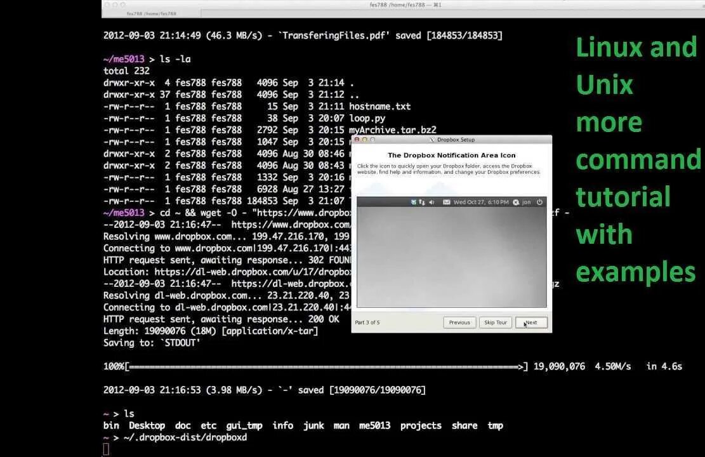Click the Next button in Dropbox Setup

click(x=532, y=322)
